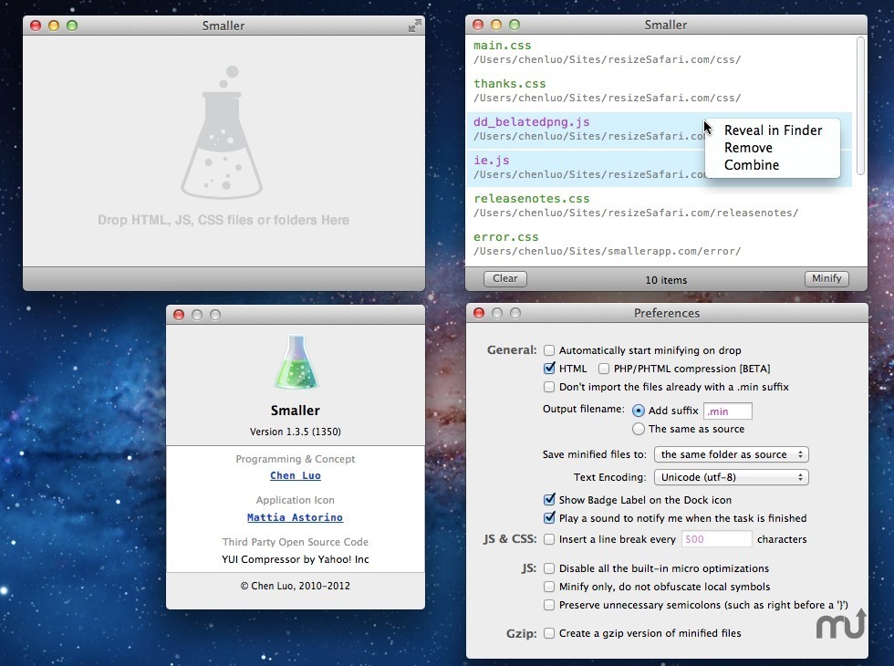Enable Create a gzip version option

[x=549, y=633]
